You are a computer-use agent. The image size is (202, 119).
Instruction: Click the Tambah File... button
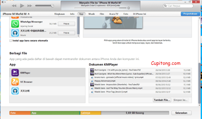(x=162, y=100)
